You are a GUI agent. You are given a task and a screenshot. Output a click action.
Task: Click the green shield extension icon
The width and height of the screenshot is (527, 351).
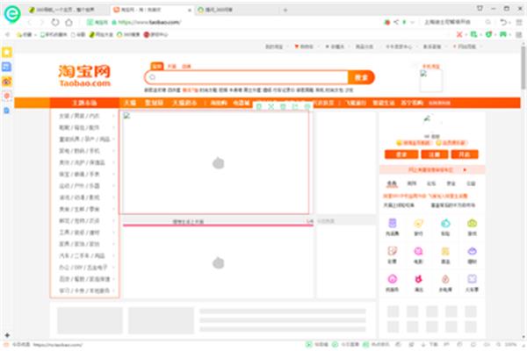[x=489, y=34]
